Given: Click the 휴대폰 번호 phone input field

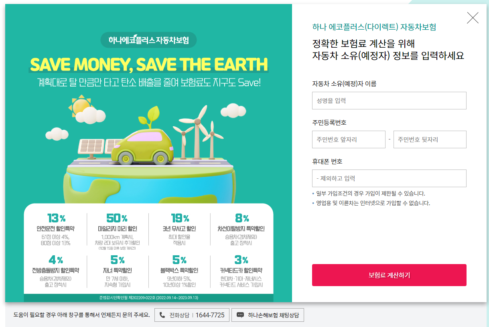Looking at the screenshot, I should pos(389,178).
